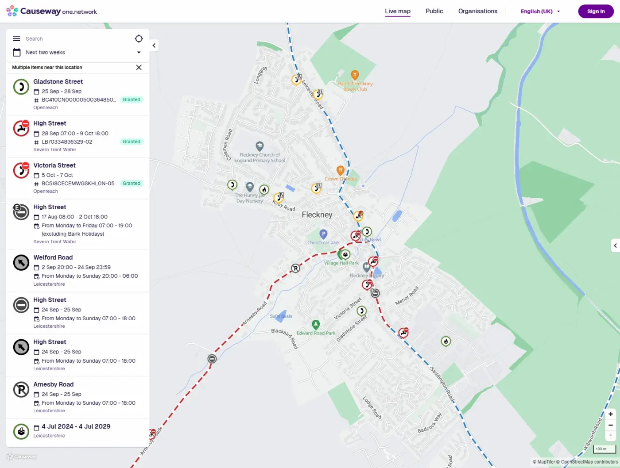Click the Sign in button
The image size is (620, 468).
(x=596, y=12)
